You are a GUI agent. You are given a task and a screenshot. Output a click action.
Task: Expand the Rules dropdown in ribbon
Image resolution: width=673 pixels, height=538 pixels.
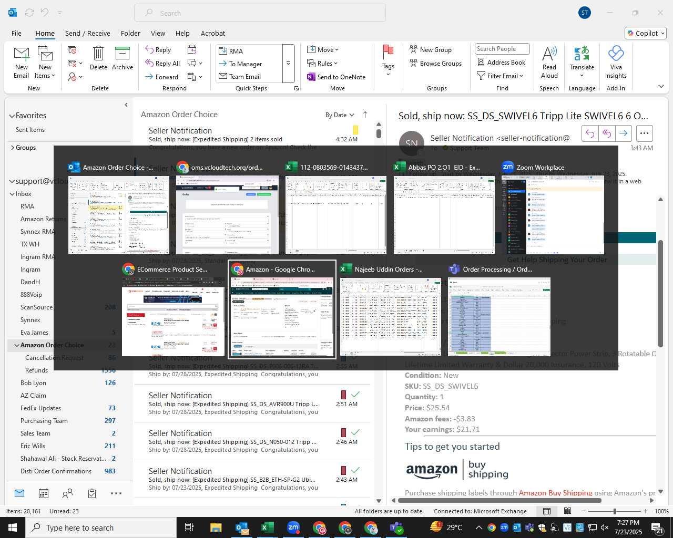[322, 64]
